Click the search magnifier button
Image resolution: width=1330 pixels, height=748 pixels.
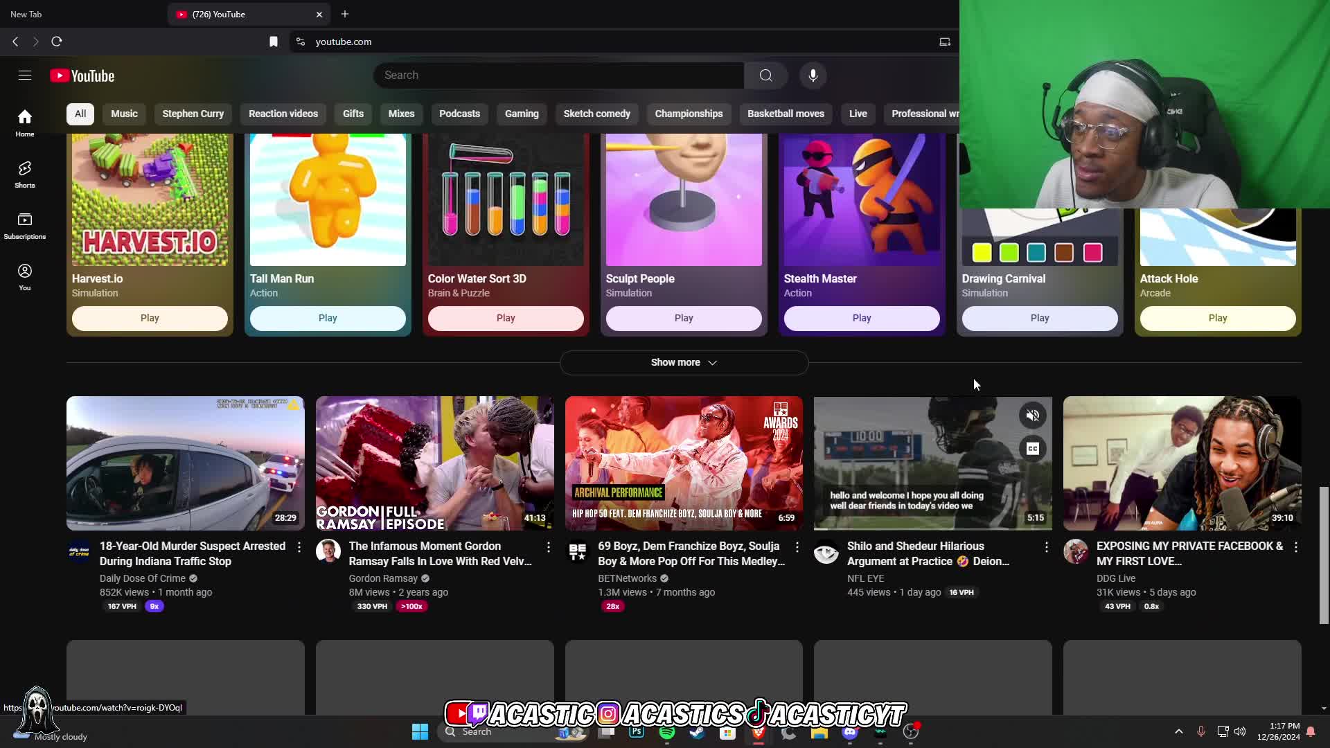pos(765,75)
